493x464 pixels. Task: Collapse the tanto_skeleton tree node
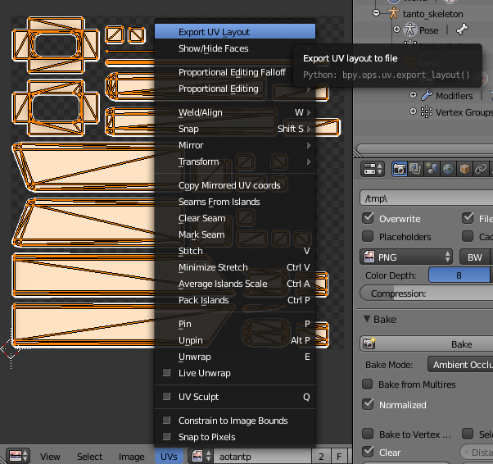(376, 13)
